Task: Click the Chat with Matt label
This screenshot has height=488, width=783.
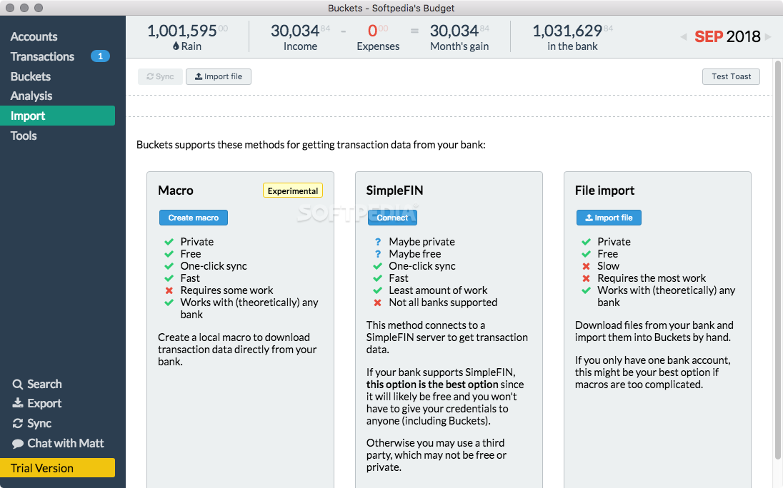Action: pyautogui.click(x=66, y=443)
